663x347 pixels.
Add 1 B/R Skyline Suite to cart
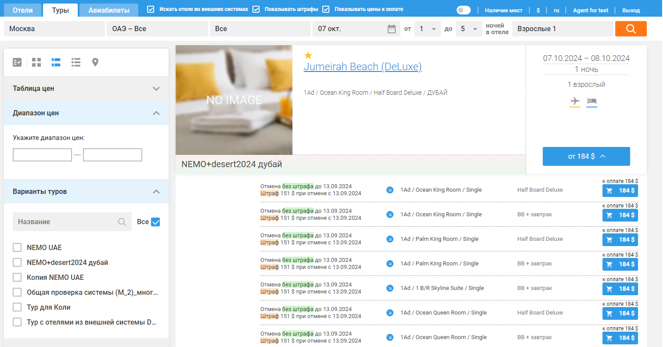pos(620,289)
